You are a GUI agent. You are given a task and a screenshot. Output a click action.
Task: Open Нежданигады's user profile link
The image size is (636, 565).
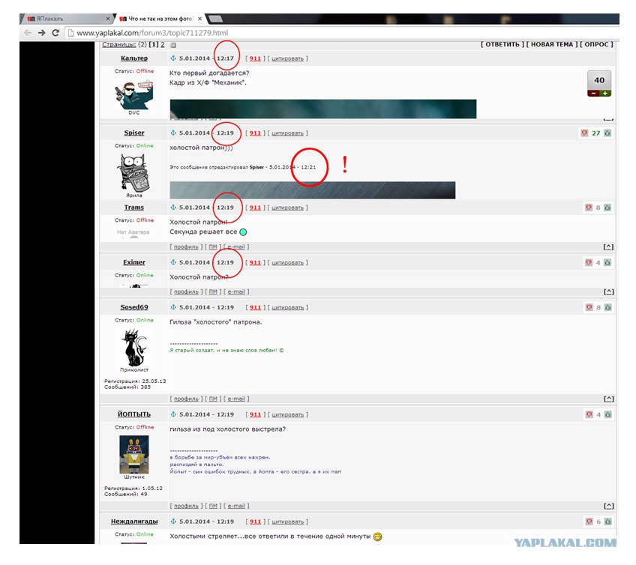133,522
